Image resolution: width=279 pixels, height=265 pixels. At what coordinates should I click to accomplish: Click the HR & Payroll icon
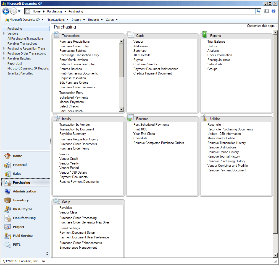(7, 209)
